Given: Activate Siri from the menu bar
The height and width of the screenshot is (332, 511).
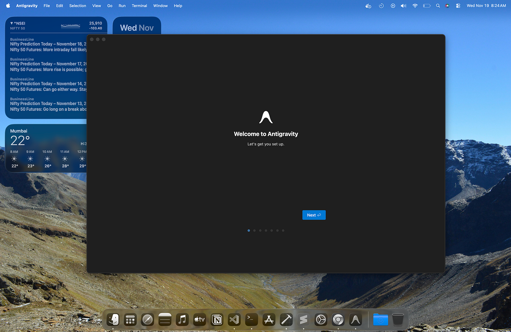Looking at the screenshot, I should tap(447, 6).
